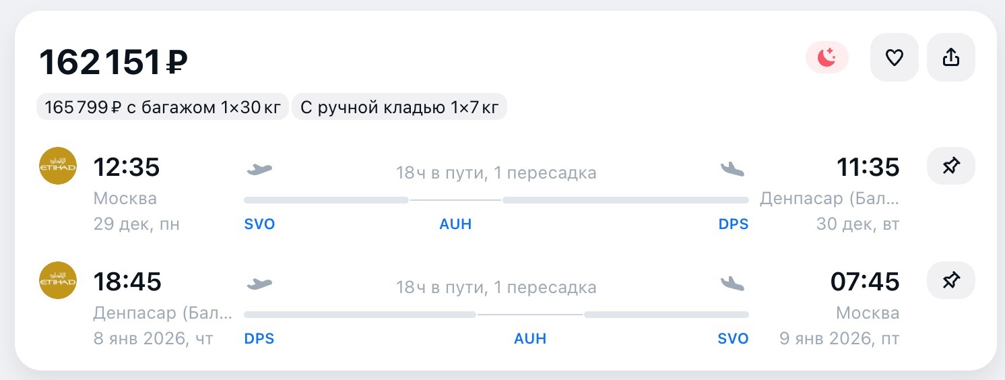1005x380 pixels.
Task: Click the outbound flight route progress bar
Action: click(x=496, y=200)
